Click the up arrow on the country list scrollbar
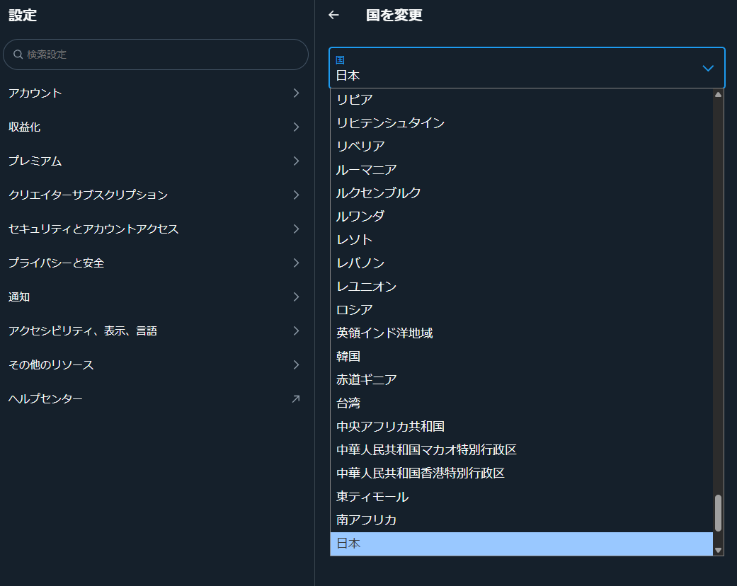This screenshot has width=737, height=586. pyautogui.click(x=716, y=94)
